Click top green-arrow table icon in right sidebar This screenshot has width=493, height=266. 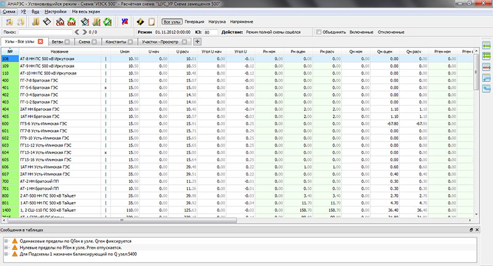tap(486, 46)
